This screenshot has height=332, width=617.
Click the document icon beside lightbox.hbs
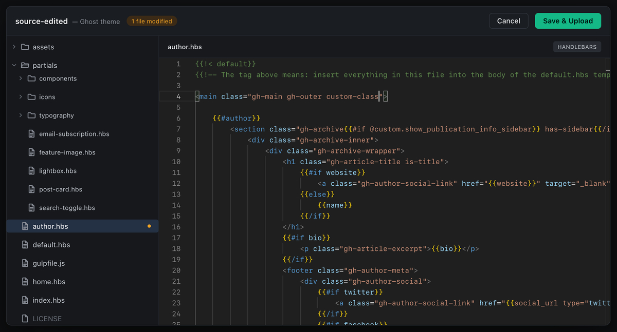[32, 170]
